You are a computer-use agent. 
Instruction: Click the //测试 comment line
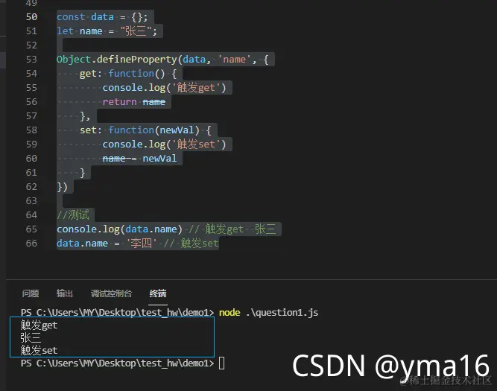(x=73, y=214)
